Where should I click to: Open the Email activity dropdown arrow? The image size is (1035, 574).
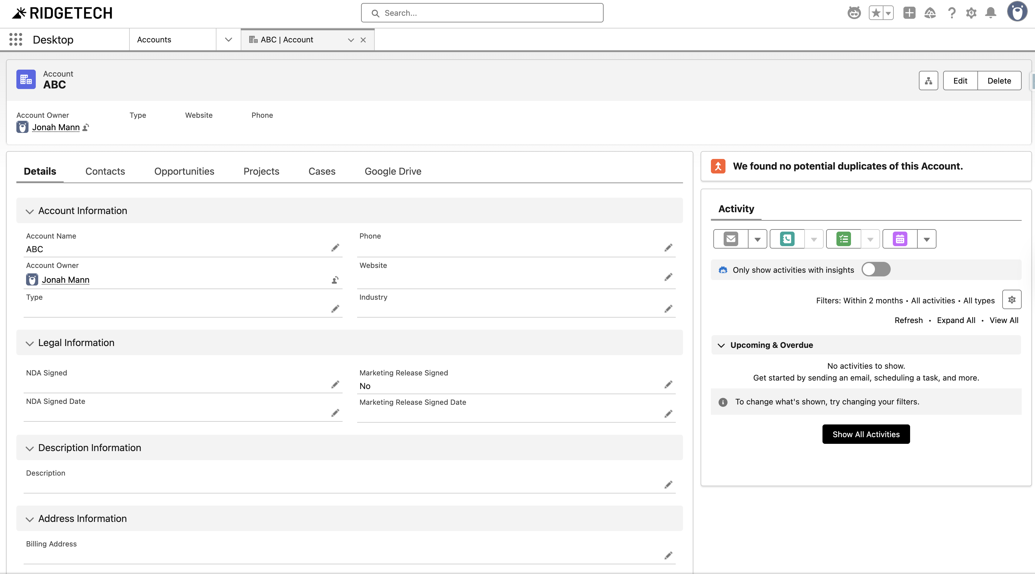coord(757,239)
